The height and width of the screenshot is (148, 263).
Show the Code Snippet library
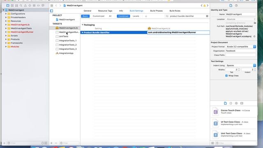pos(231,103)
